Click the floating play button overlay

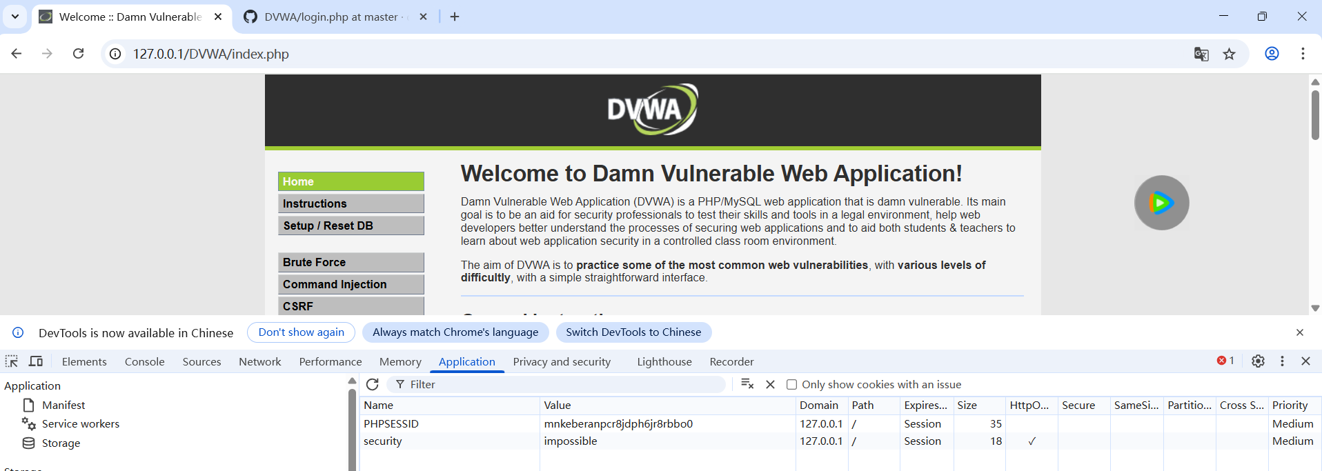point(1162,203)
